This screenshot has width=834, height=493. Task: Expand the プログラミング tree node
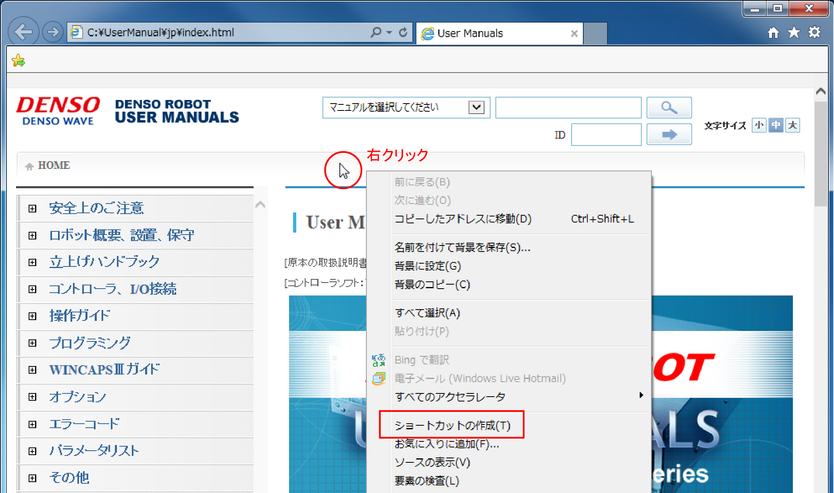33,343
